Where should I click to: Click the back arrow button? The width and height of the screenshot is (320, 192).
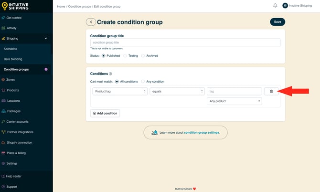(x=91, y=22)
